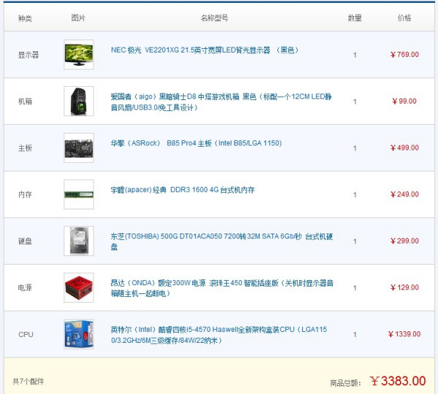This screenshot has width=438, height=394.
Task: Click the Intel CPU box thumbnail
Action: (x=79, y=334)
